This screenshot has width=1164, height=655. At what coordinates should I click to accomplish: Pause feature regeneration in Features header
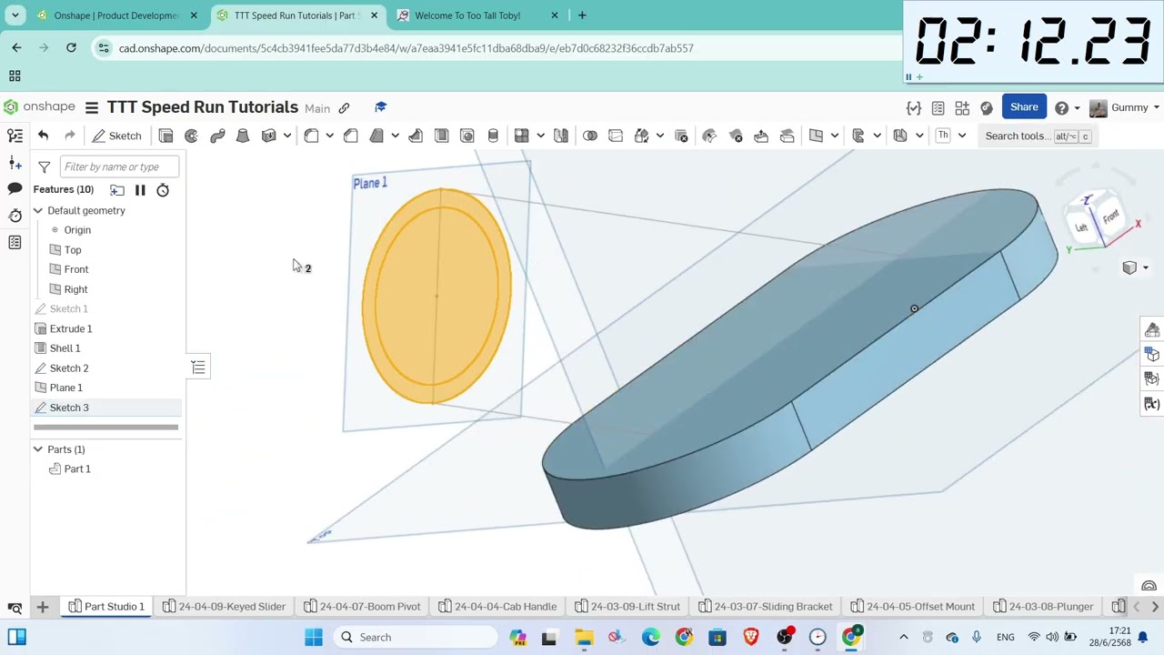[140, 189]
